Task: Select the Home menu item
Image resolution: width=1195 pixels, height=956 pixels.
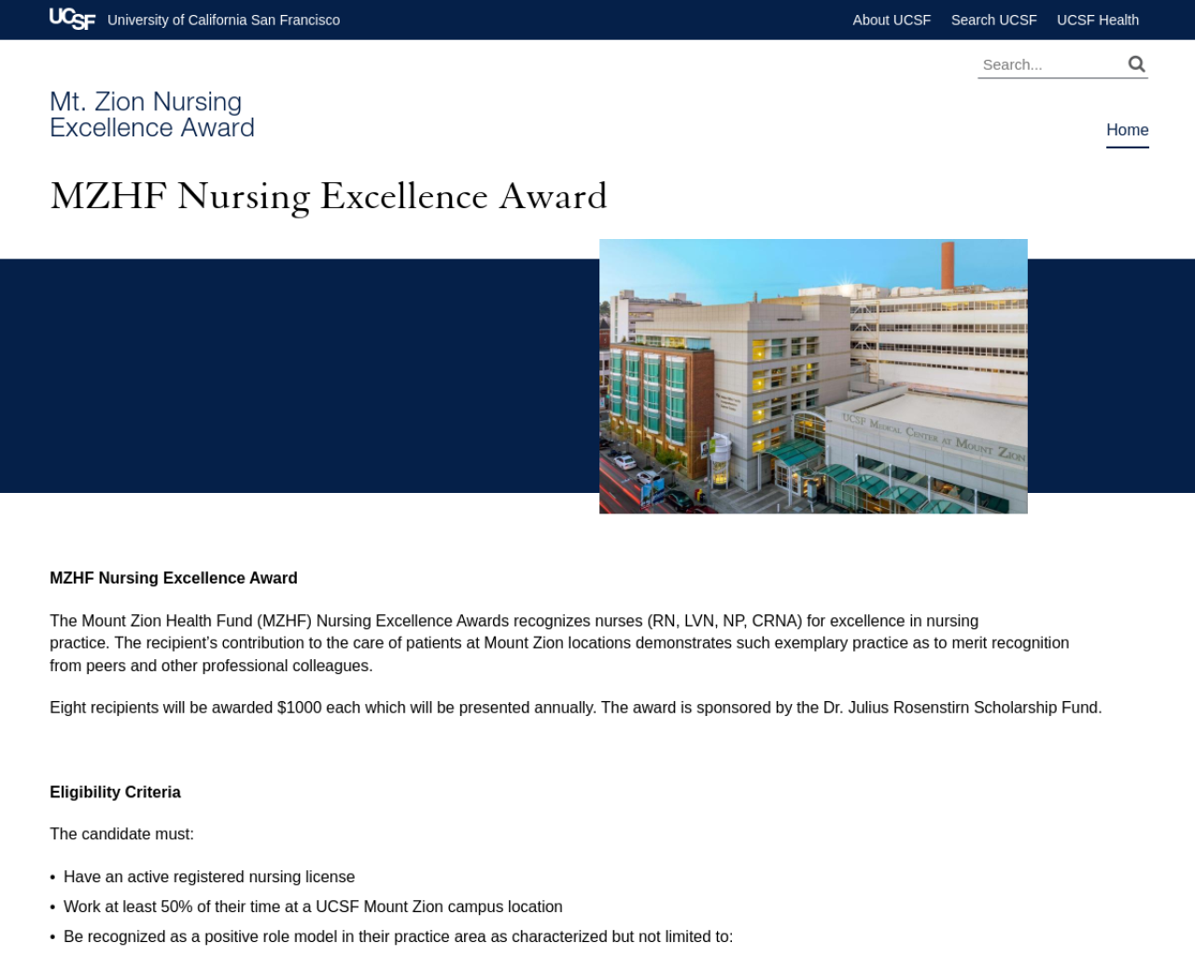Action: (1127, 130)
